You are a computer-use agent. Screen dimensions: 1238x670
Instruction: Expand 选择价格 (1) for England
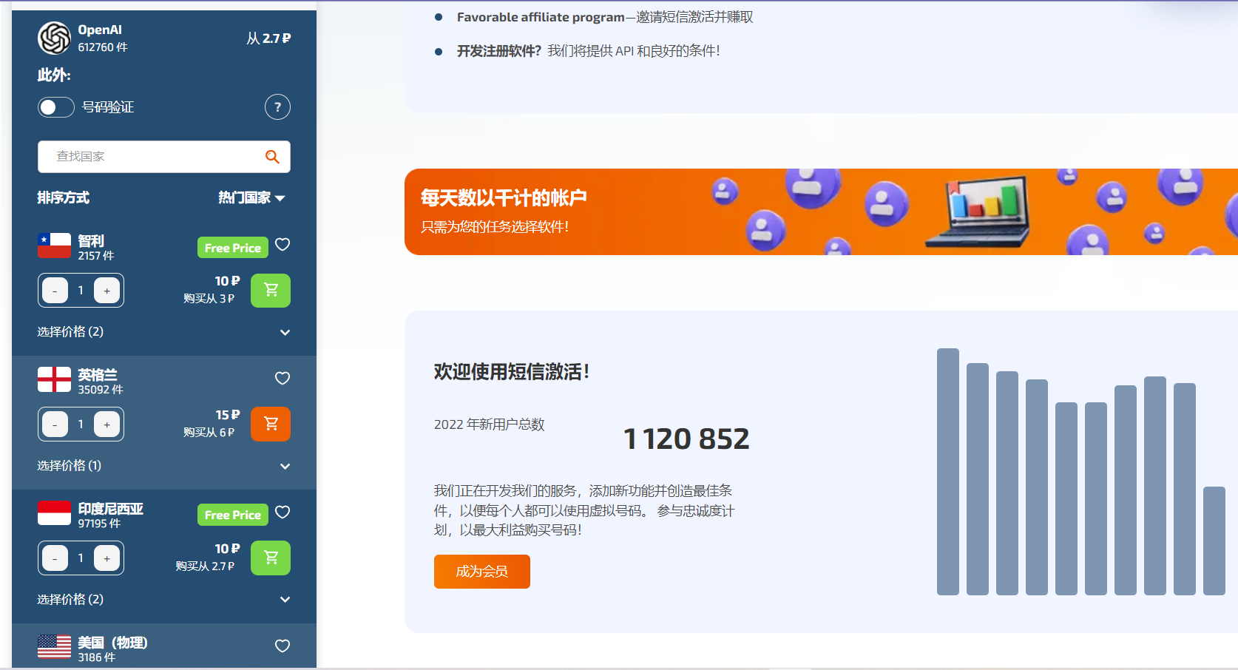click(x=285, y=467)
